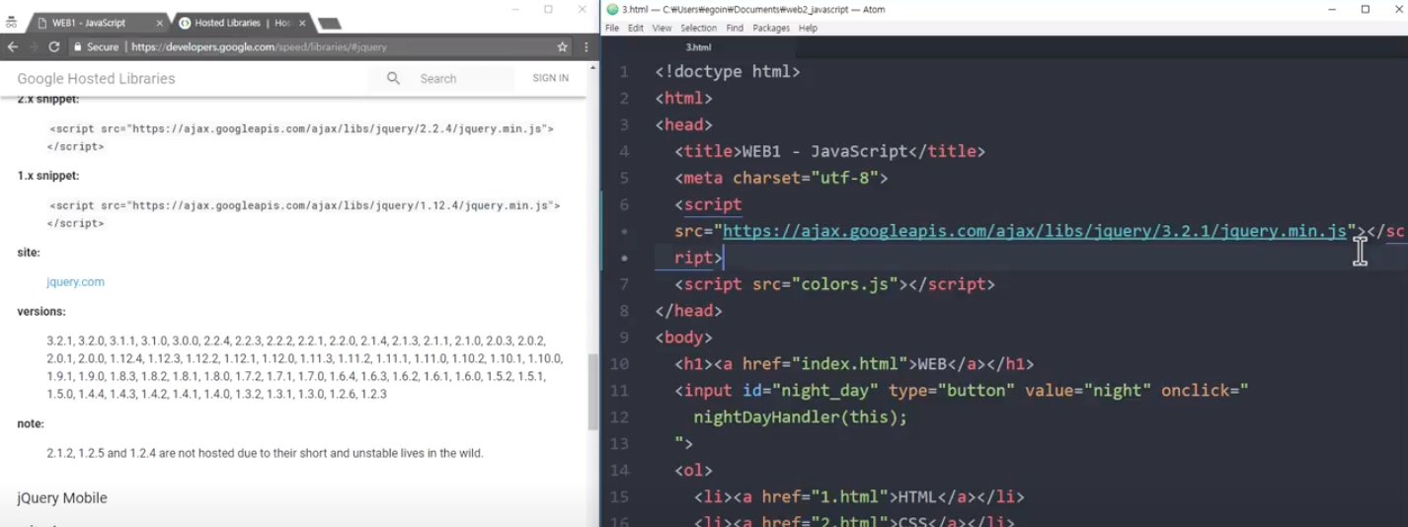Switch to Hosted Libraries tab
Screen dimensions: 1408x527
pyautogui.click(x=242, y=23)
